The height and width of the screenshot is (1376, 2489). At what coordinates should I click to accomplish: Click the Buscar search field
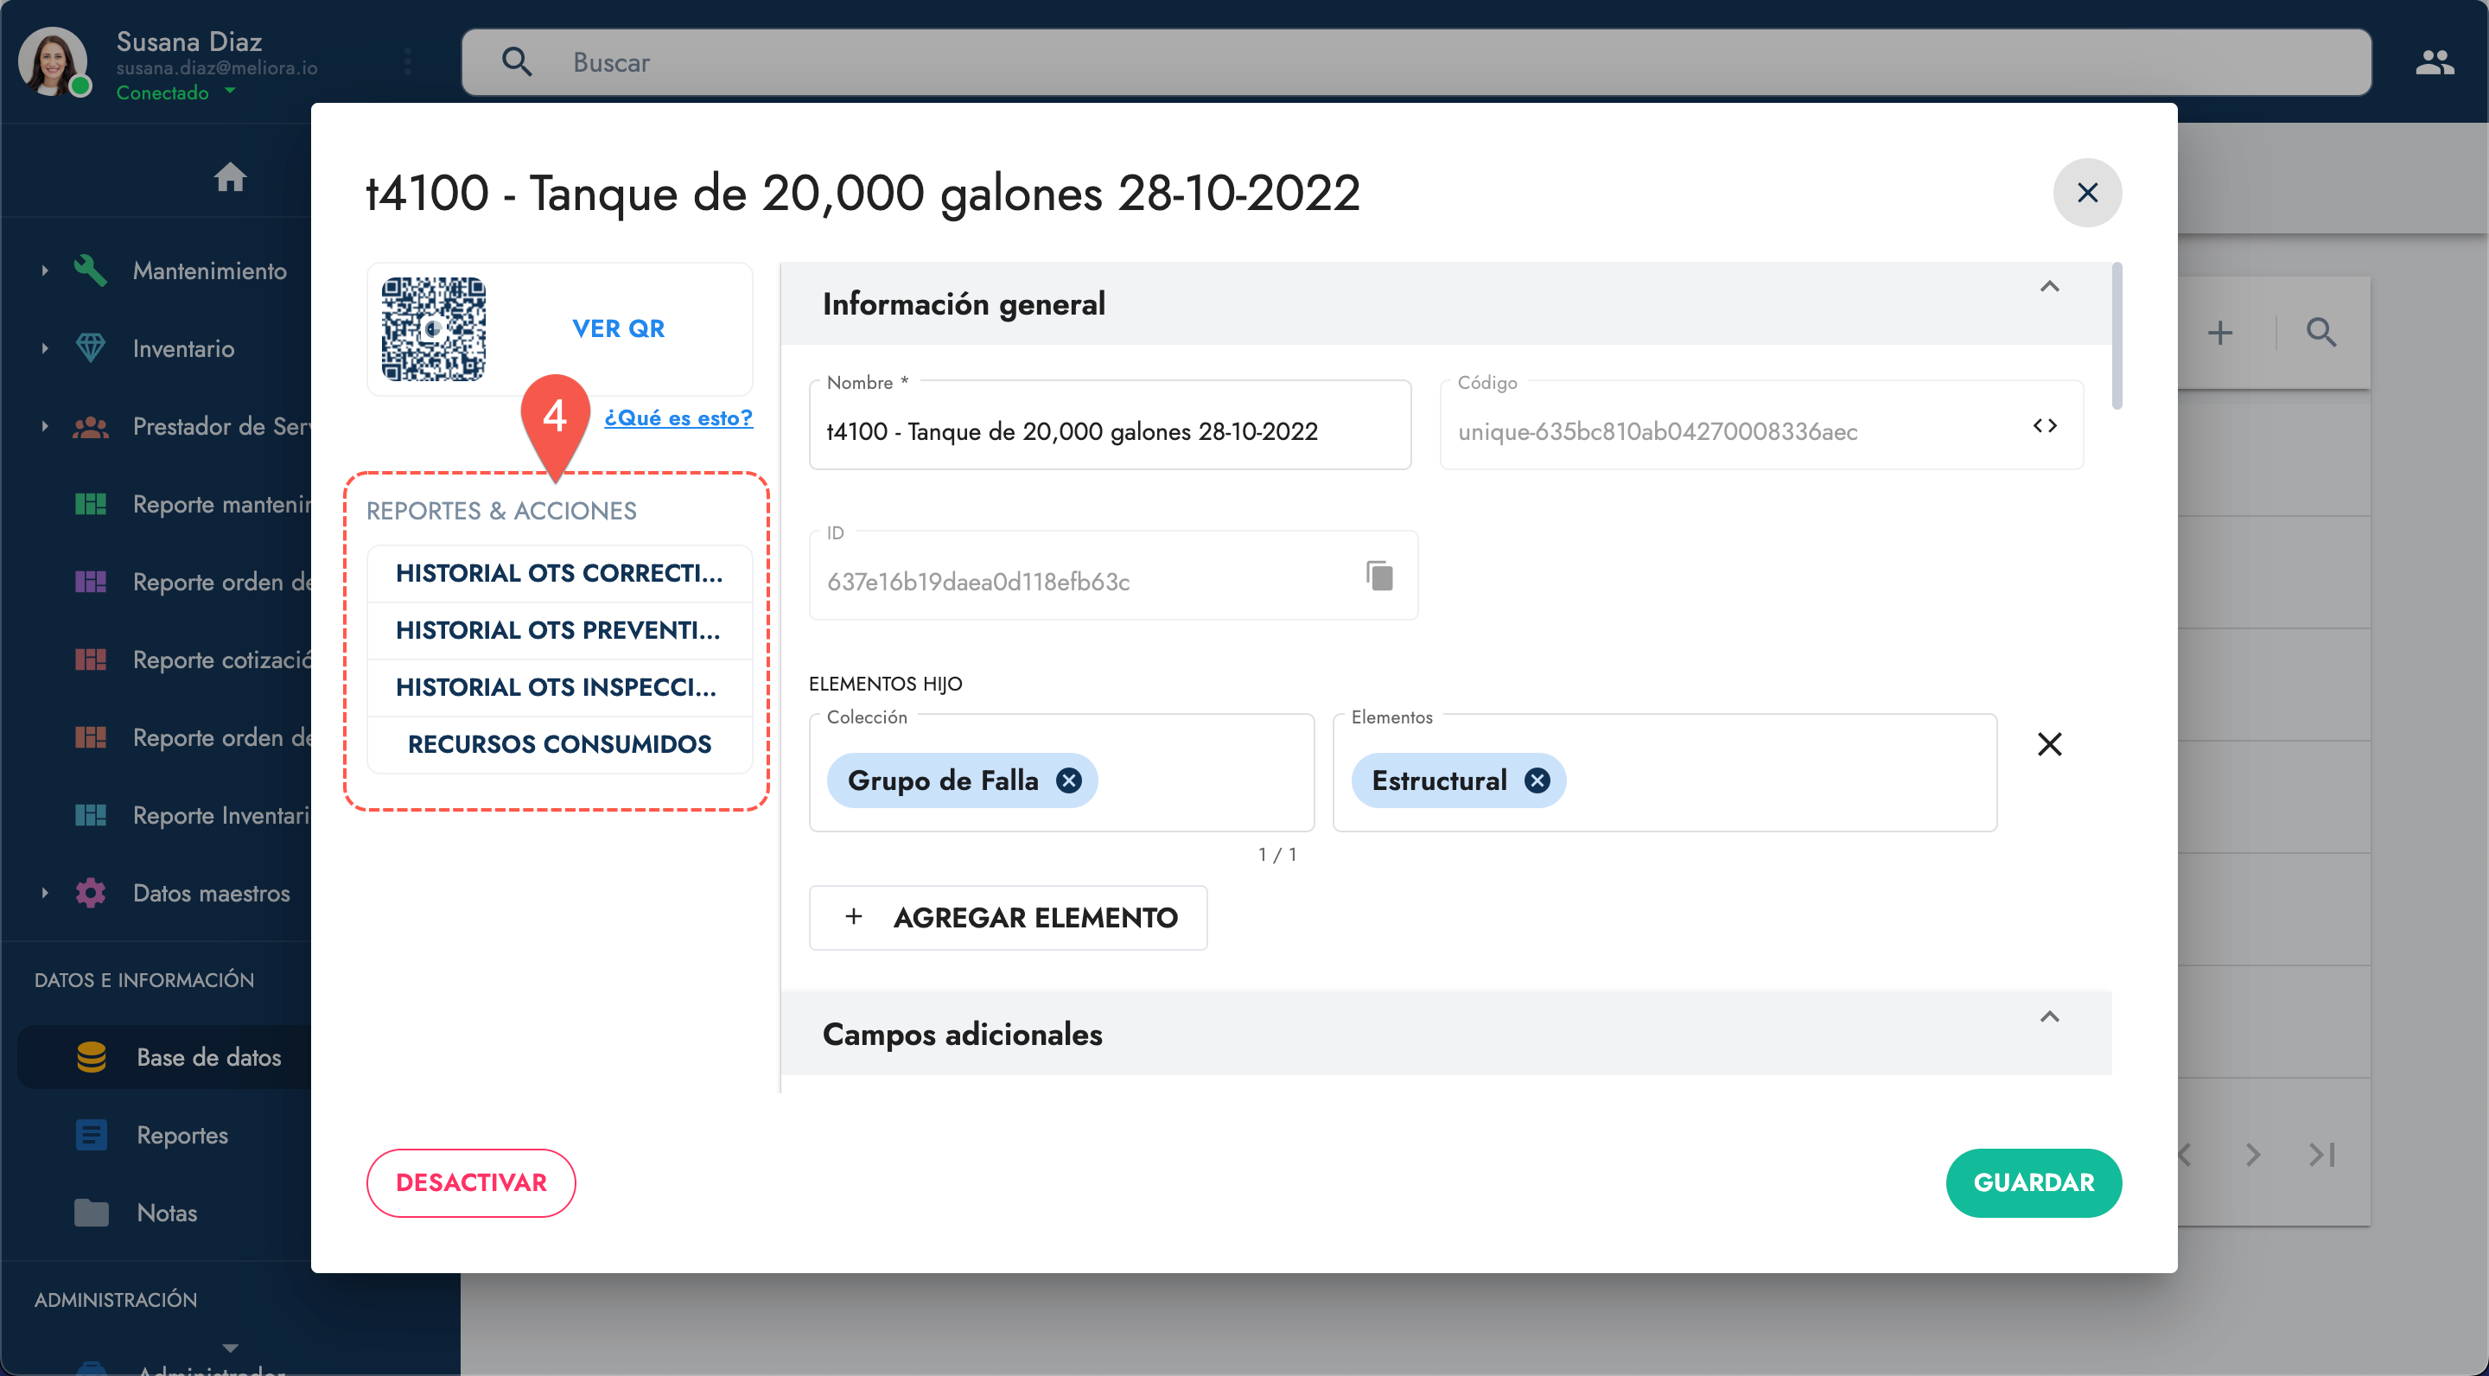pyautogui.click(x=1416, y=62)
